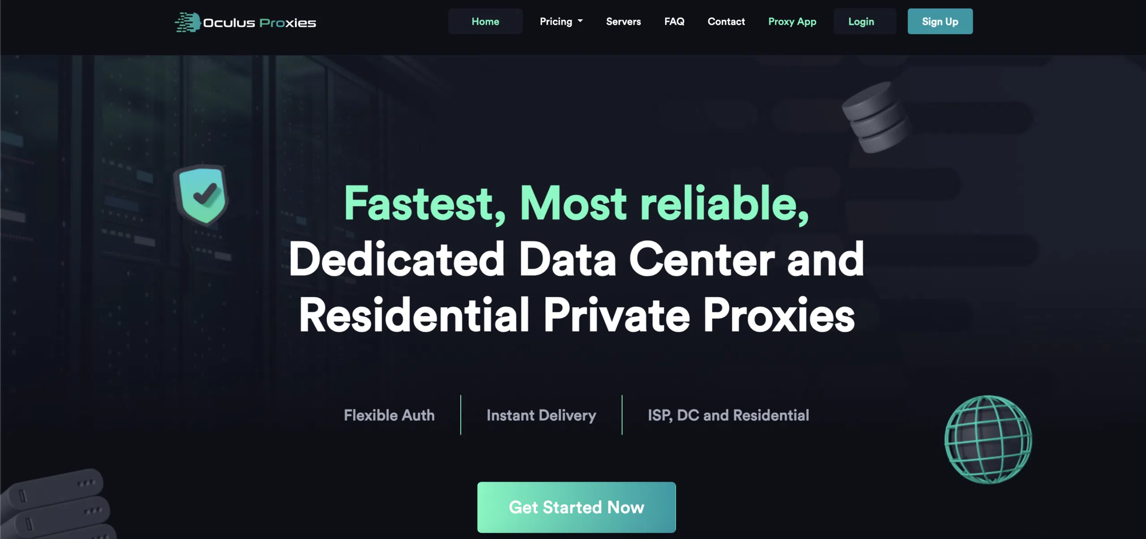Select the FAQ navigation tab

coord(674,21)
